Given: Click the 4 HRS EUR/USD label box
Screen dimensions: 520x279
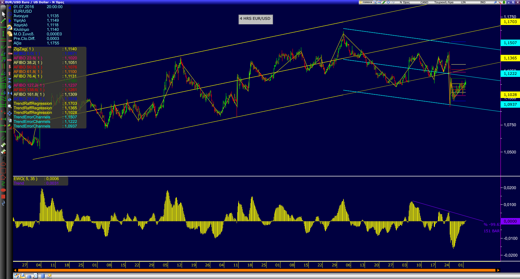Looking at the screenshot, I should (255, 19).
